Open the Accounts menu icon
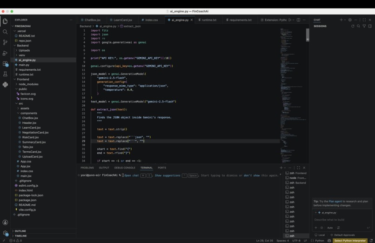The image size is (375, 243). point(5,223)
